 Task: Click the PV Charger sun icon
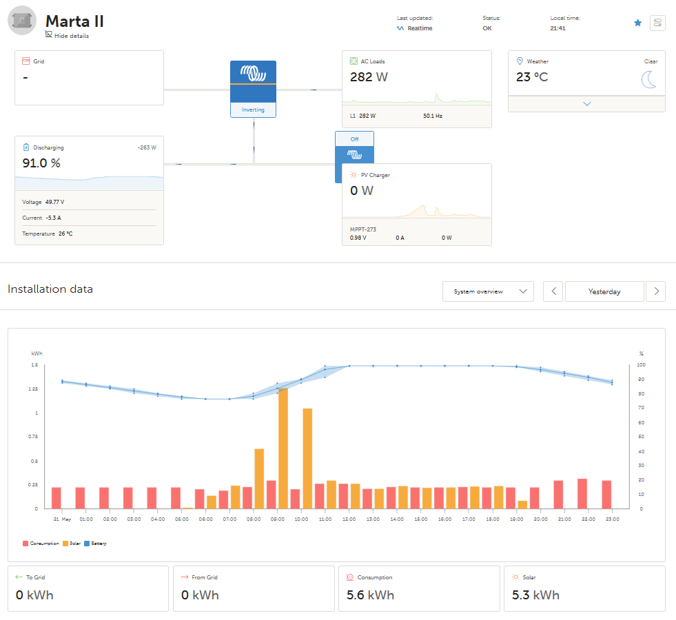(354, 175)
